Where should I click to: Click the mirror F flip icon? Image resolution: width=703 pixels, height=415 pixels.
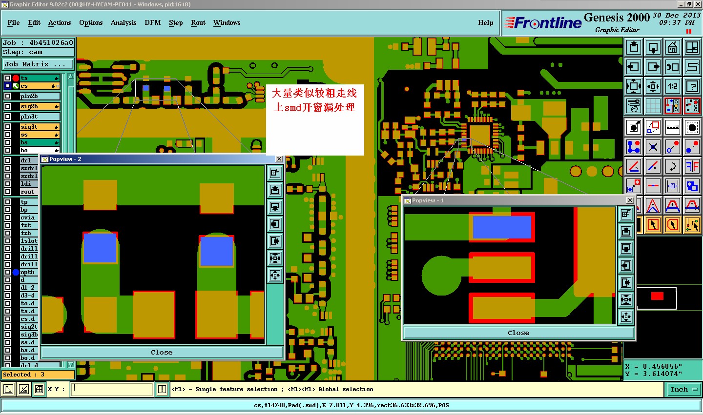tap(692, 166)
